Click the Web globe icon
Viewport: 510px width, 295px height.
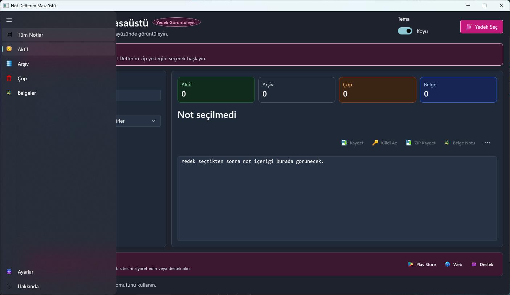pyautogui.click(x=448, y=264)
